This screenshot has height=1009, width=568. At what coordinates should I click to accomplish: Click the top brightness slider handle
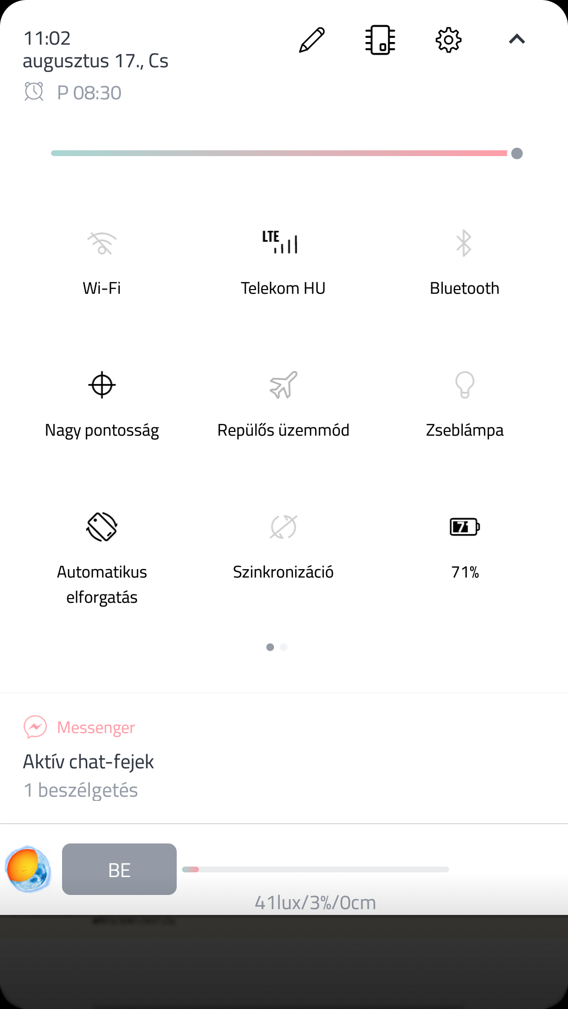pyautogui.click(x=517, y=153)
